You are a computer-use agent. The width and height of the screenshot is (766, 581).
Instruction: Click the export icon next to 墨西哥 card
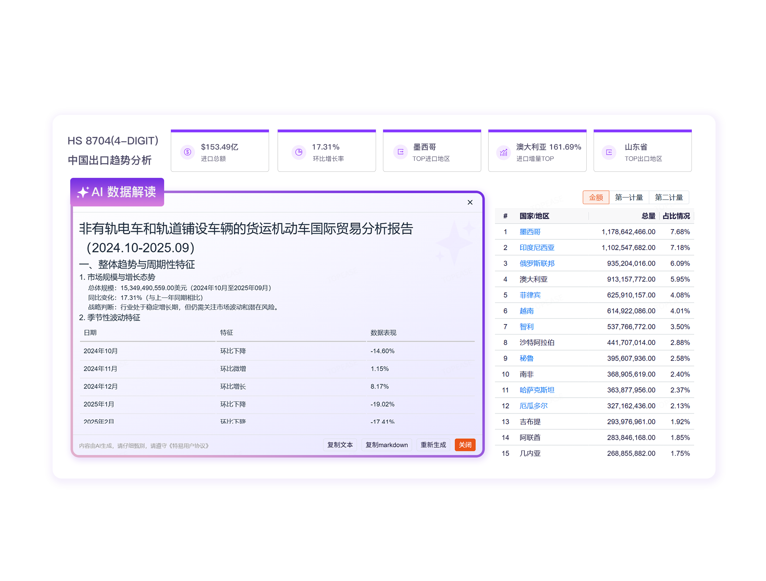click(401, 152)
